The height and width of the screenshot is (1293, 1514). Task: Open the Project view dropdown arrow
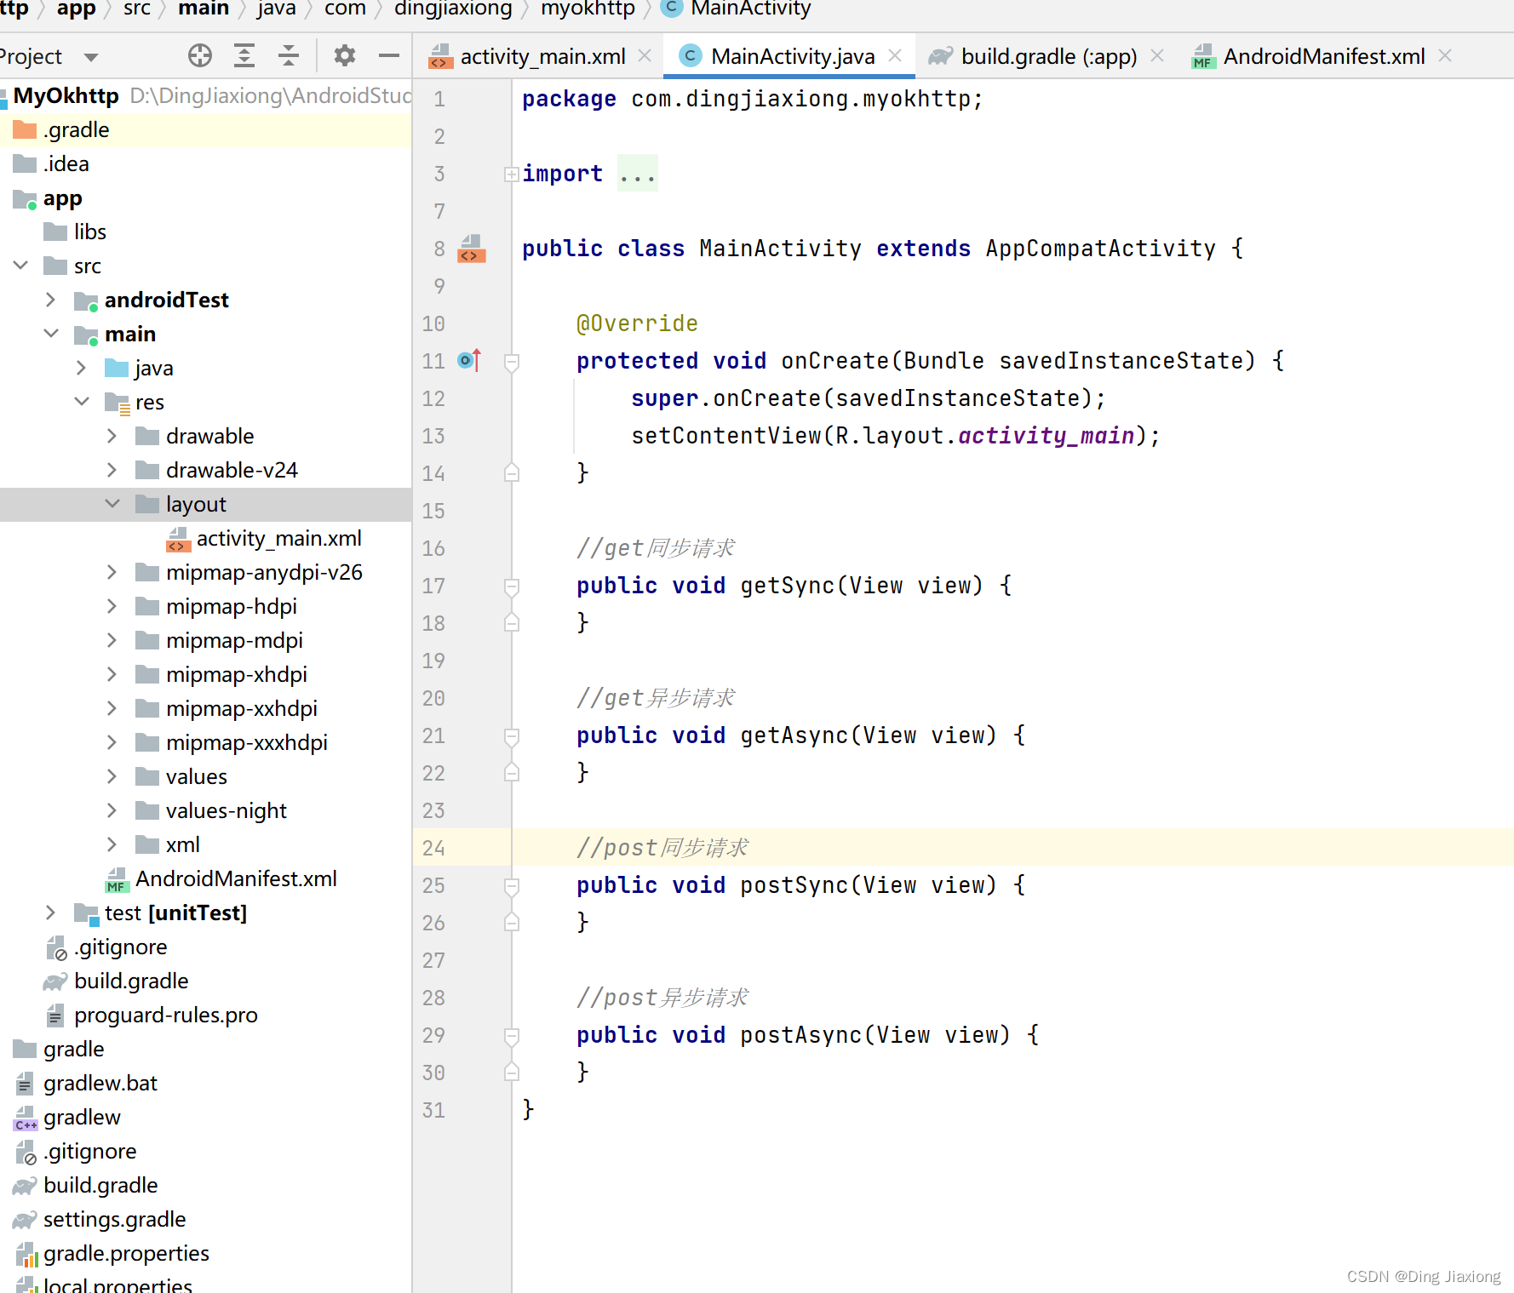(x=91, y=57)
